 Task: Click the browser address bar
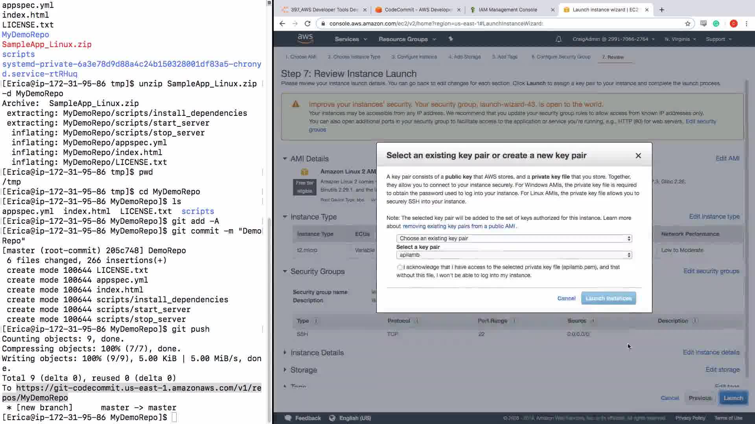[492, 24]
